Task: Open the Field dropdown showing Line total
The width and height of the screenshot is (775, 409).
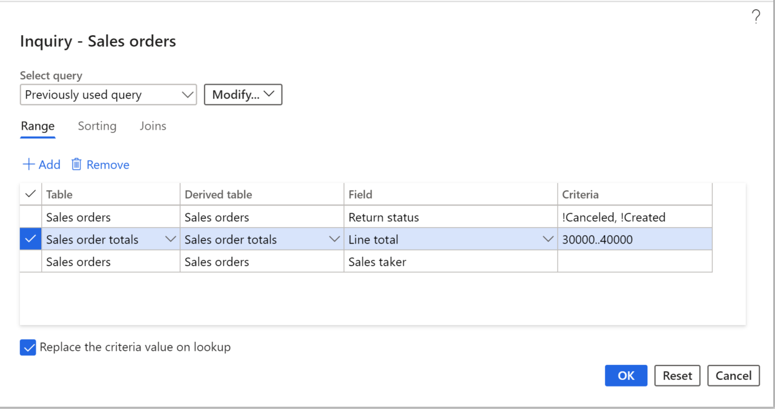Action: pyautogui.click(x=548, y=239)
